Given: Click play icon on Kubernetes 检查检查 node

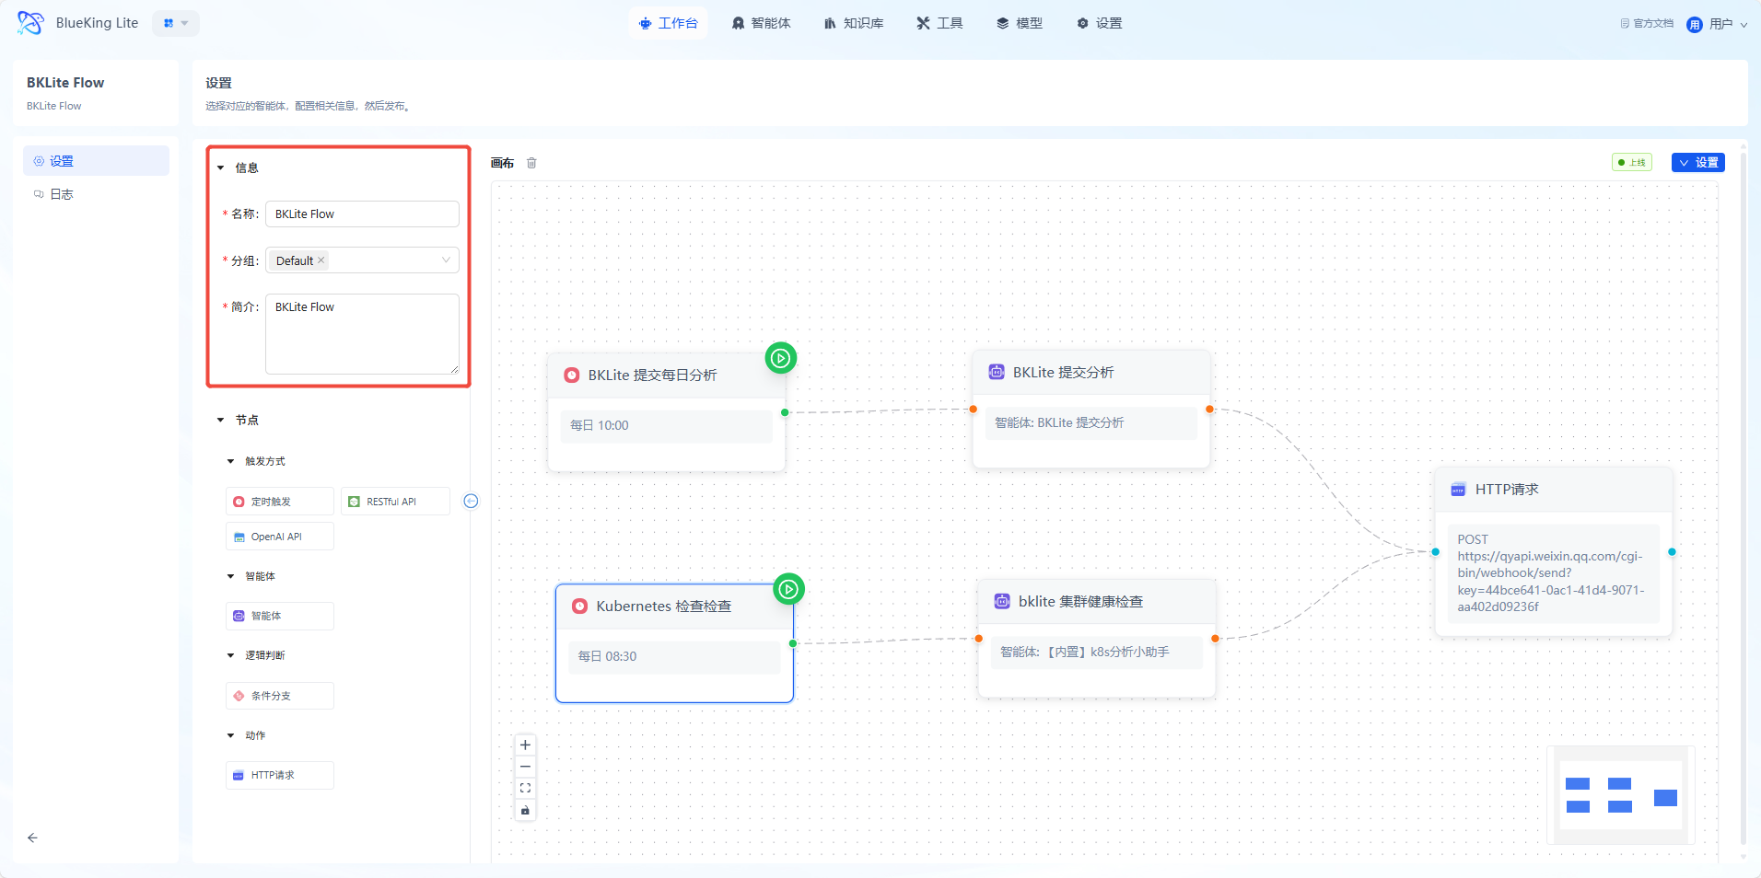Looking at the screenshot, I should (788, 589).
